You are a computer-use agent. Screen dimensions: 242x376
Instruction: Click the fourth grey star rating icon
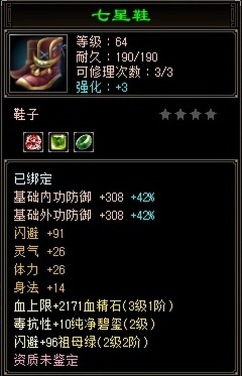(x=211, y=114)
